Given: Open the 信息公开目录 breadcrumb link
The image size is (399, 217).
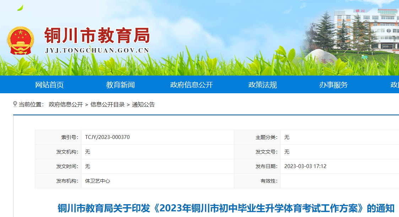Looking at the screenshot, I should pyautogui.click(x=107, y=105).
